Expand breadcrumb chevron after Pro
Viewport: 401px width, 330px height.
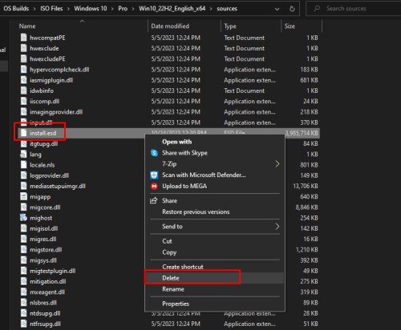coord(133,9)
